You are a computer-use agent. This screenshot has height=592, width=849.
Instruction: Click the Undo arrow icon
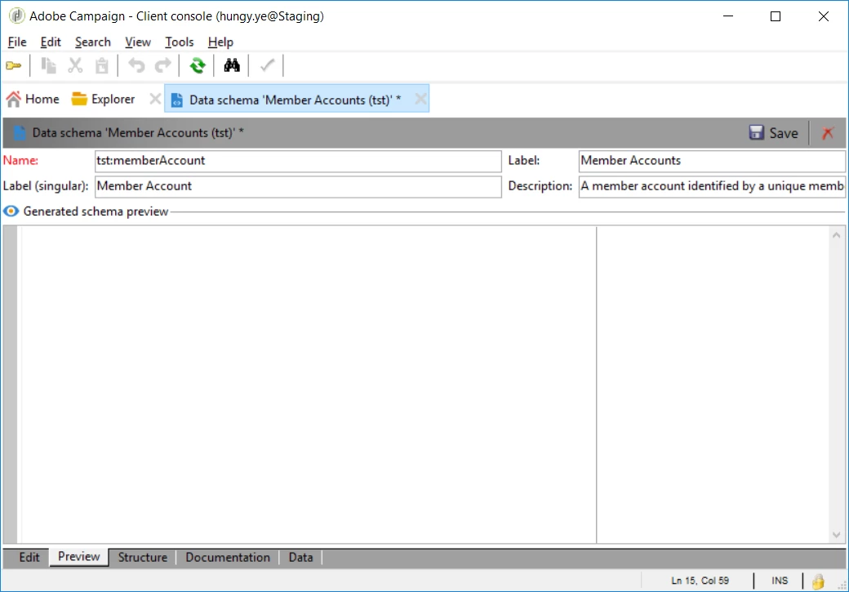coord(136,66)
